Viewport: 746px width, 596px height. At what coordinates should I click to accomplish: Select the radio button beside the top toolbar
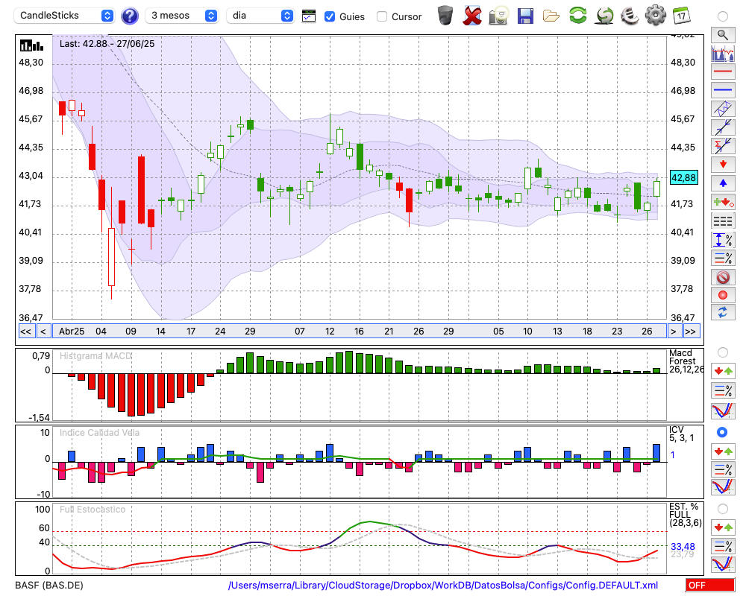723,16
